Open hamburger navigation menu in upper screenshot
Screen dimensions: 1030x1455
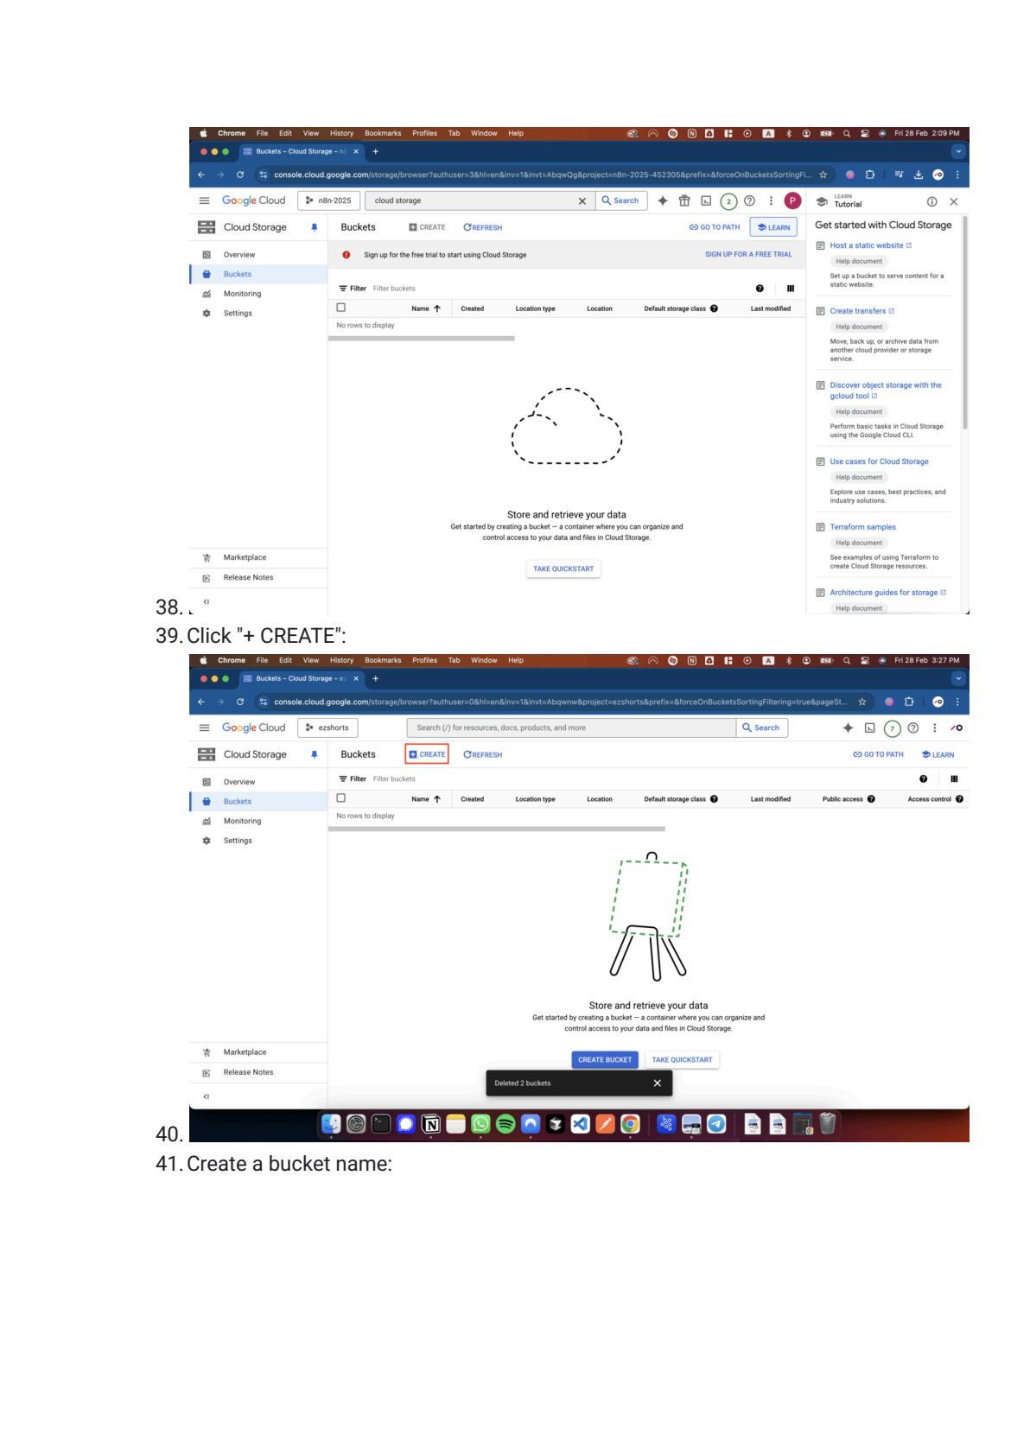[204, 200]
